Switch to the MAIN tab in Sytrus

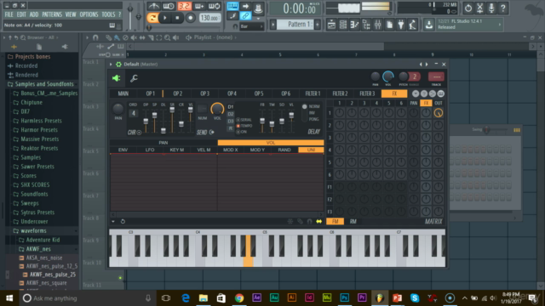(123, 93)
